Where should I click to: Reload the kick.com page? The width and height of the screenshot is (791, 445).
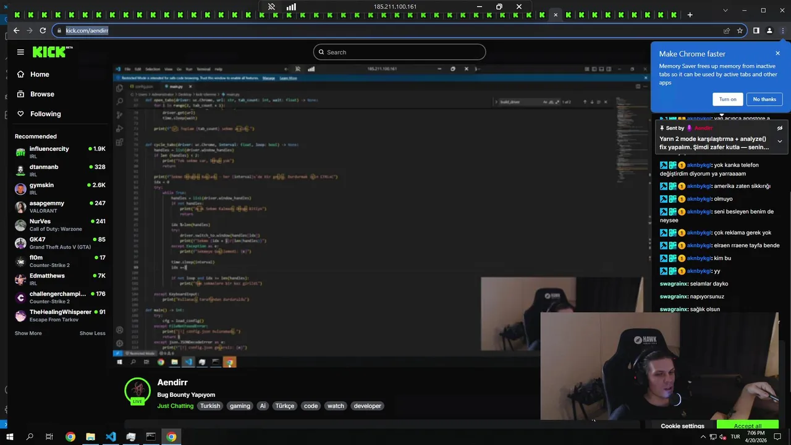coord(43,30)
